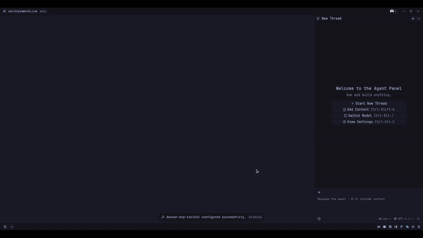423x238 pixels.
Task: Minimize the window
Action: click(x=404, y=11)
